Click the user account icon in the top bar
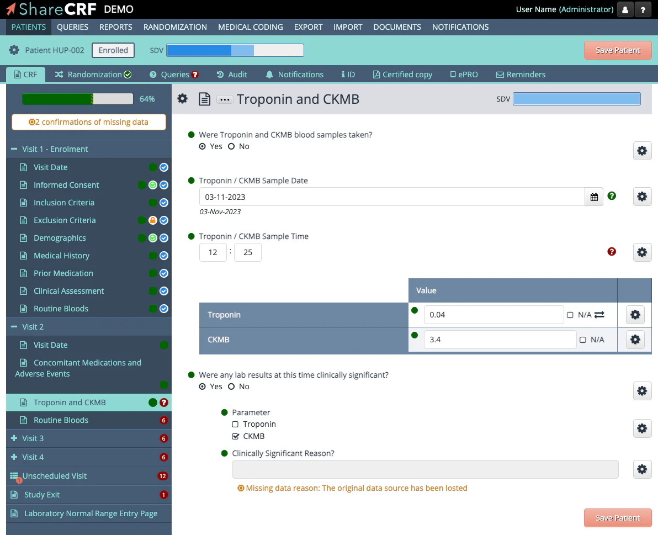 (627, 9)
